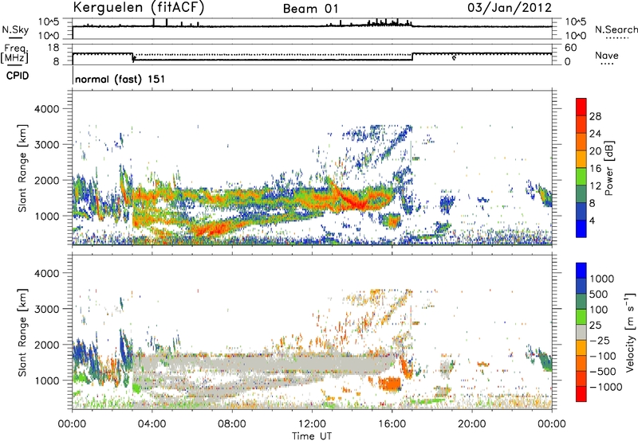
Task: Click the '1000' tick on velocity panel slant range axis
Action: click(x=46, y=381)
